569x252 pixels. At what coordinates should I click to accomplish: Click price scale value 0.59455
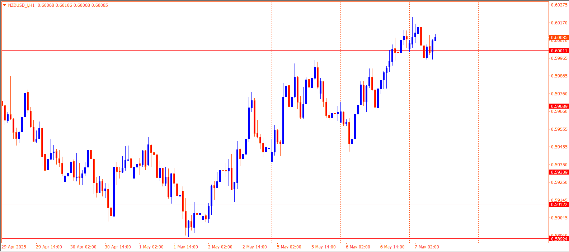click(559, 147)
